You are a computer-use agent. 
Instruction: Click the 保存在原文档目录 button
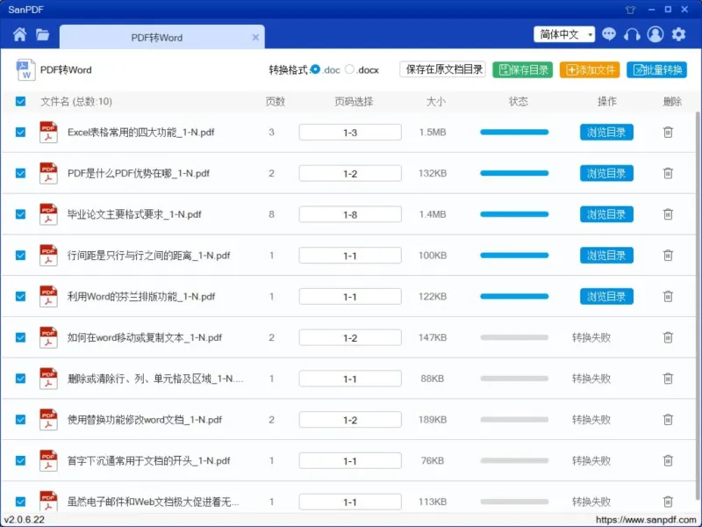coord(443,69)
